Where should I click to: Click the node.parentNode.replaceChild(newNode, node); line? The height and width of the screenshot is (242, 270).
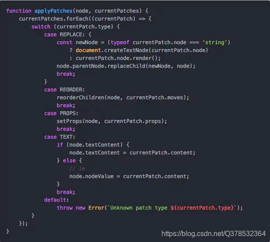click(126, 66)
